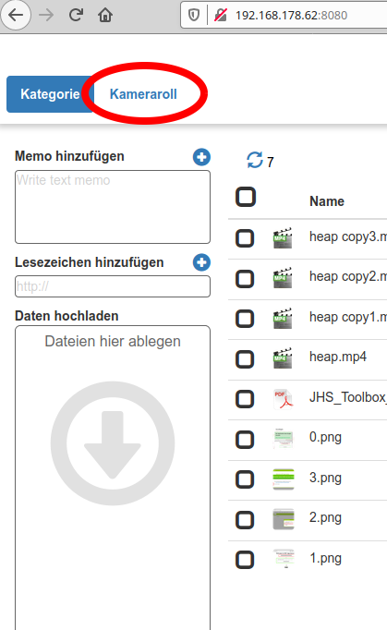This screenshot has width=387, height=630.
Task: Switch to the Kameraroll tab
Action: tap(143, 94)
